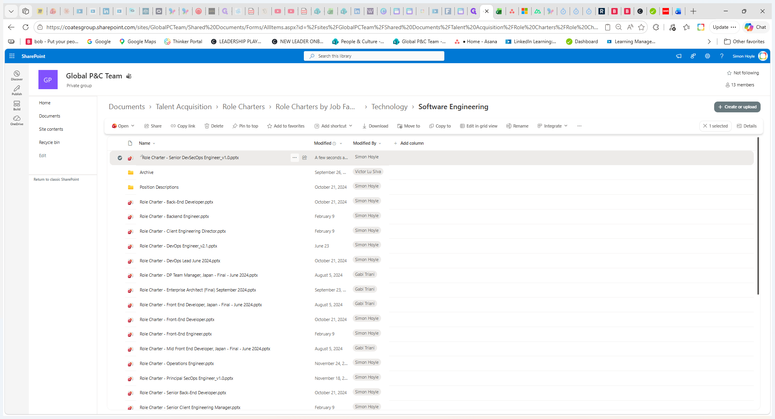Image resolution: width=775 pixels, height=419 pixels.
Task: Click share icon on Senior DevSecOps Engineer row
Action: [x=305, y=158]
